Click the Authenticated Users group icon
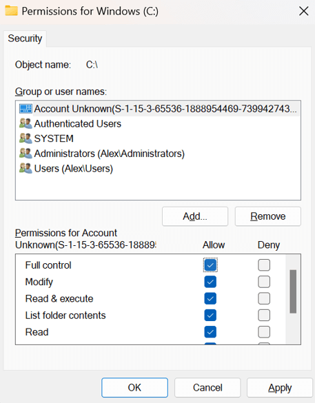 pos(26,123)
